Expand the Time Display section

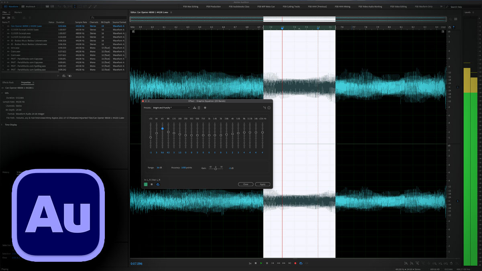pyautogui.click(x=2, y=125)
